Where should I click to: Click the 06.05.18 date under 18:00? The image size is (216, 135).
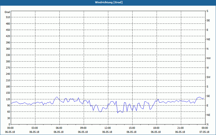click(x=156, y=132)
